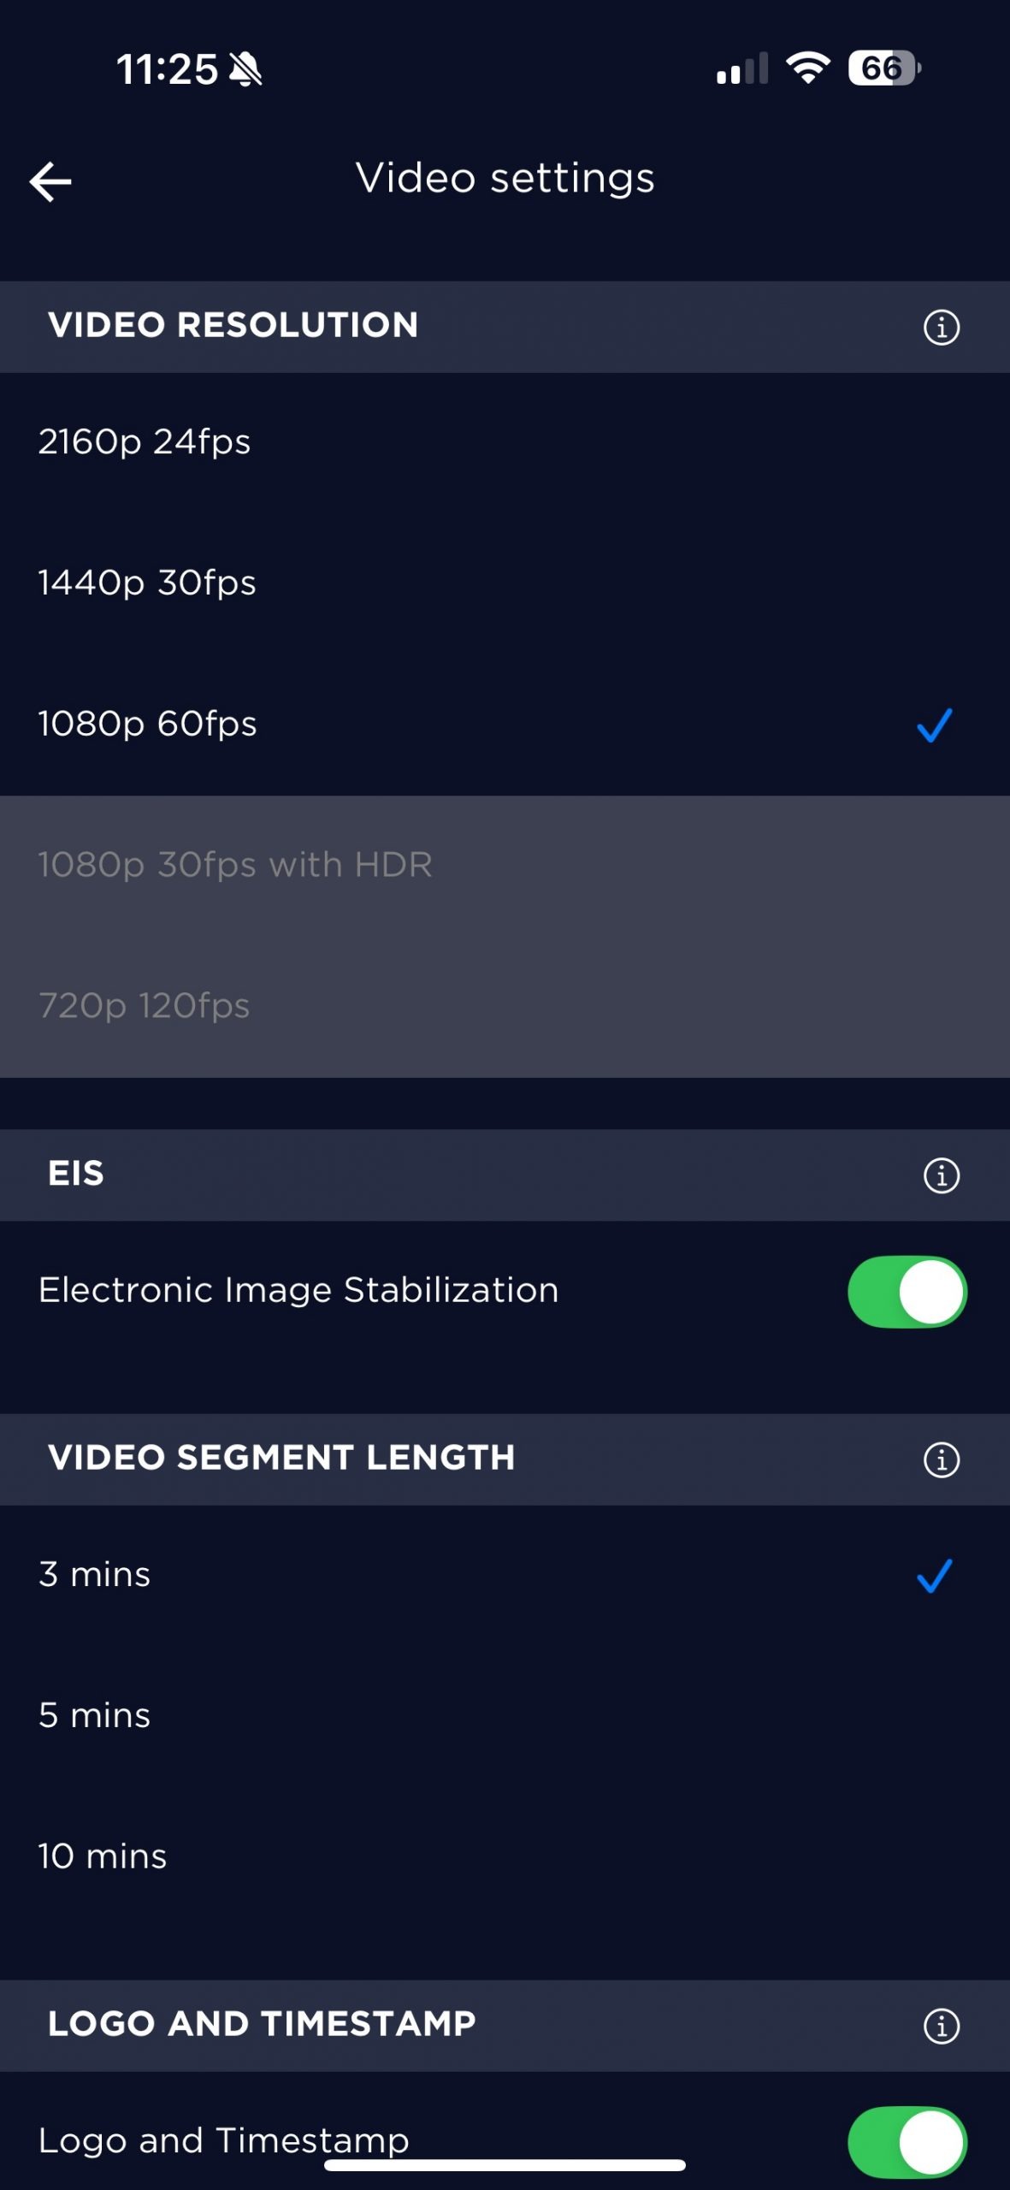This screenshot has height=2190, width=1010.
Task: Open EIS info icon
Action: tap(941, 1175)
